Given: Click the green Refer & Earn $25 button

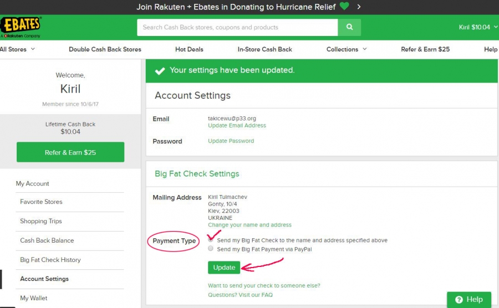Looking at the screenshot, I should click(x=70, y=152).
